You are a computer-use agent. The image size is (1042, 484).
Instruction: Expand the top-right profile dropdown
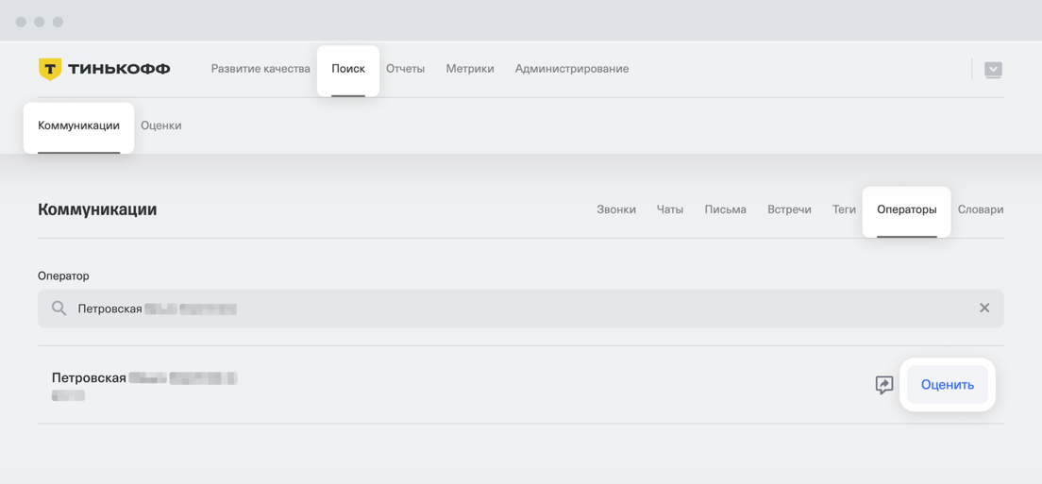click(x=993, y=70)
